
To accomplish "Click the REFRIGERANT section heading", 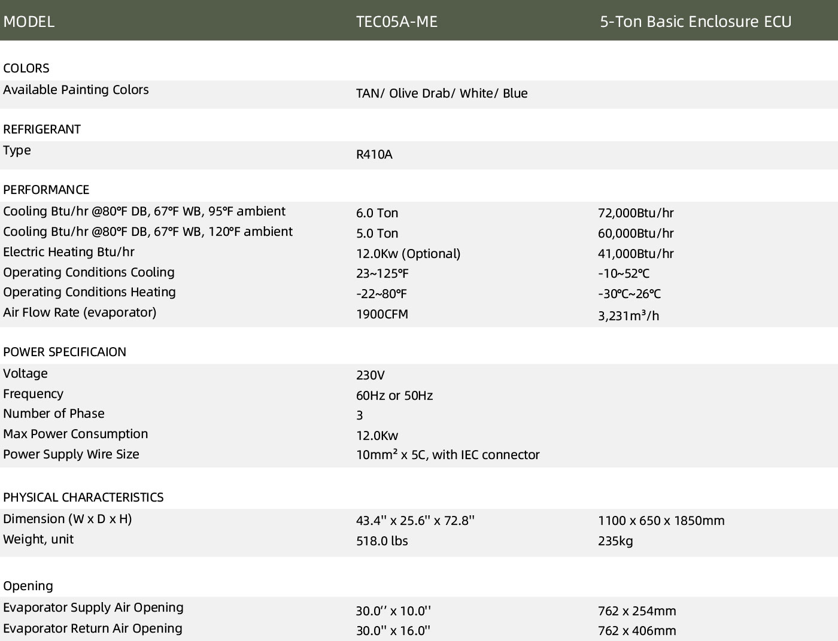I will click(42, 129).
